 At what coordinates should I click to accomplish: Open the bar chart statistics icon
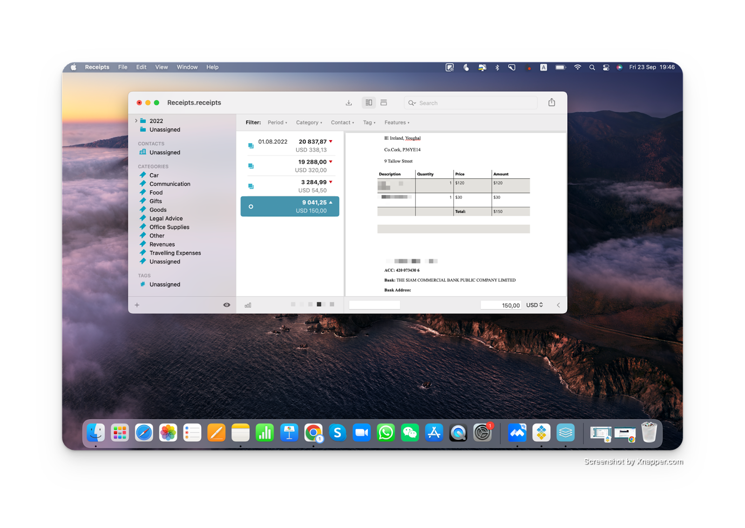[248, 305]
